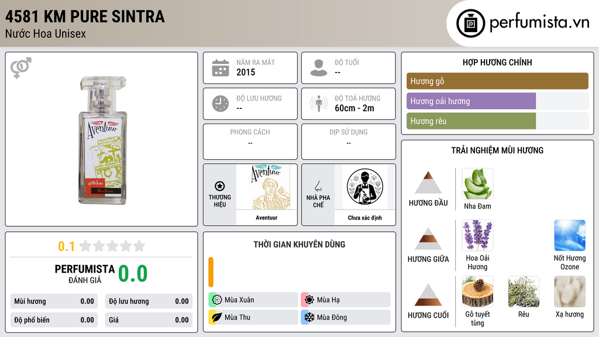
Task: Click the Dịp sử dụng card
Action: click(x=349, y=142)
